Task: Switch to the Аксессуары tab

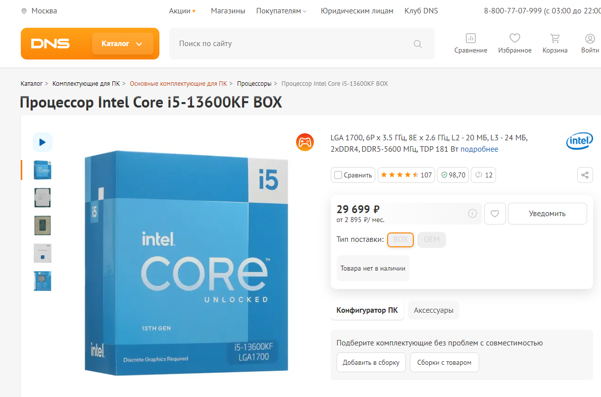Action: pos(434,311)
